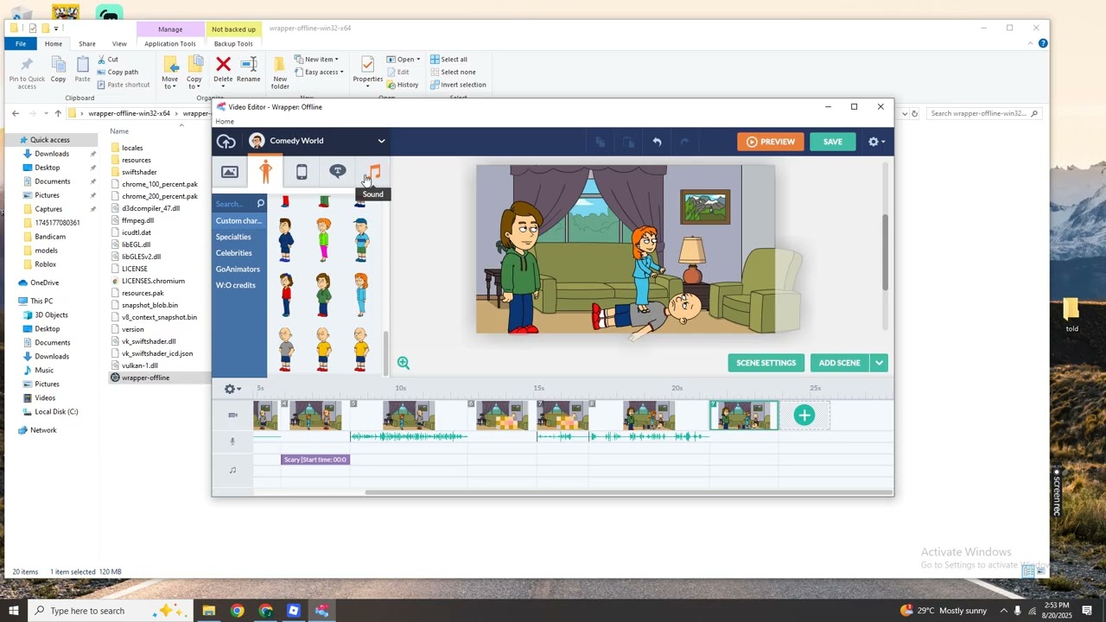
Task: Open the told folder on desktop
Action: pyautogui.click(x=1071, y=314)
